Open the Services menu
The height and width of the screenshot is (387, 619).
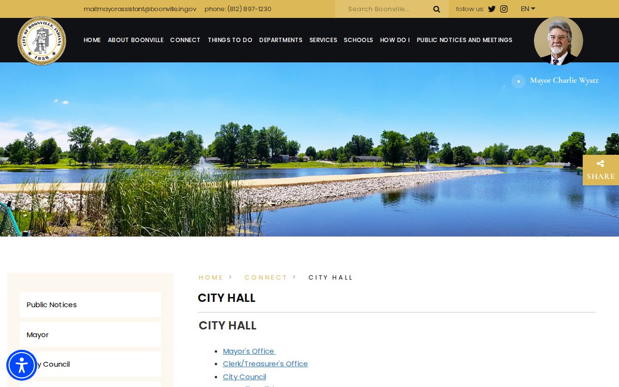(x=323, y=40)
